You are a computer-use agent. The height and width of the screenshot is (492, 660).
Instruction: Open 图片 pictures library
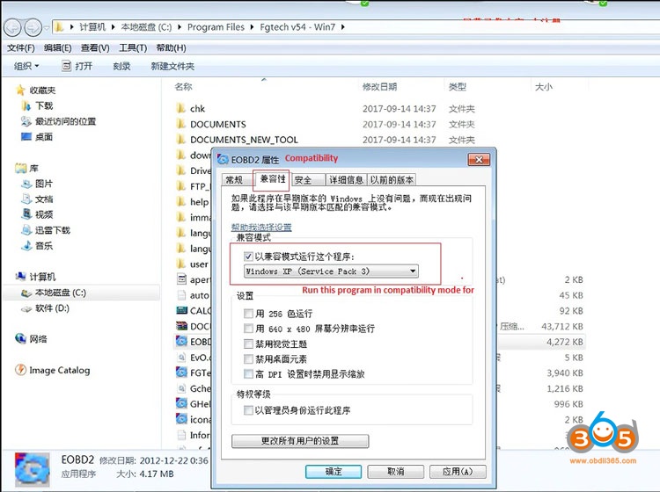pyautogui.click(x=43, y=184)
